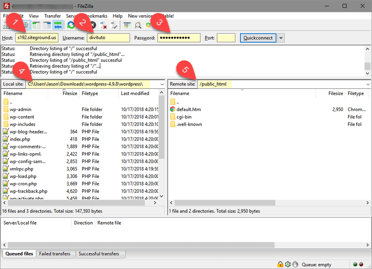Click the gear auto transfer type icon

click(x=288, y=264)
